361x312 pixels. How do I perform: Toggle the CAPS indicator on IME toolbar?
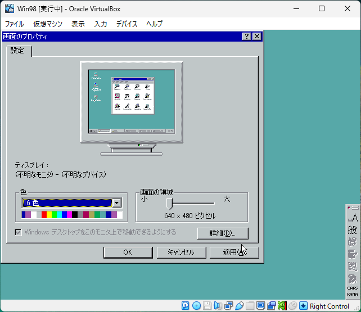point(353,288)
